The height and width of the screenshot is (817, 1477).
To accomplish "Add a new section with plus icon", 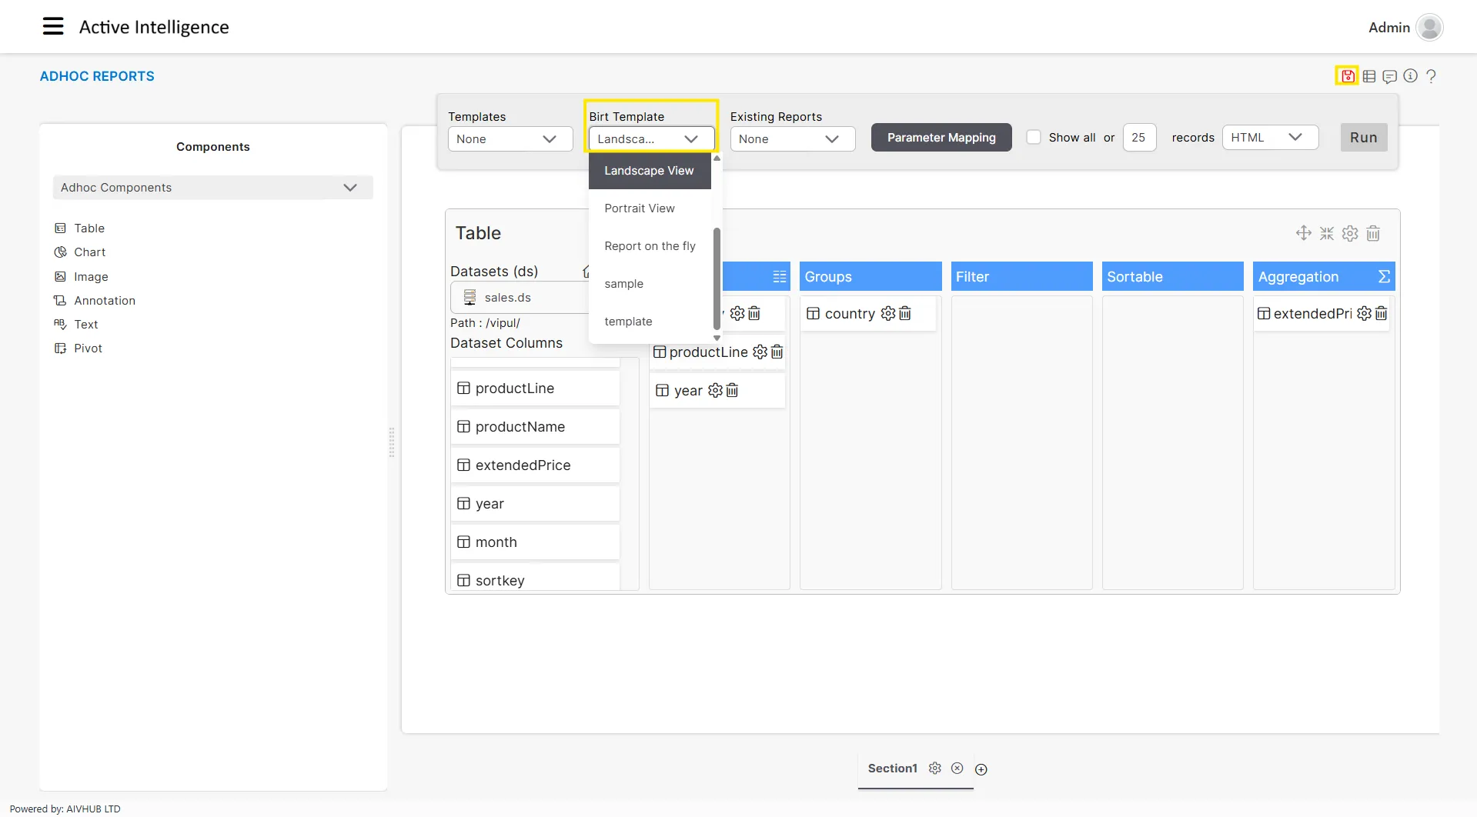I will click(x=981, y=769).
